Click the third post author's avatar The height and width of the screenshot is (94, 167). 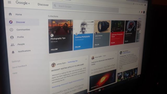pyautogui.click(x=121, y=53)
